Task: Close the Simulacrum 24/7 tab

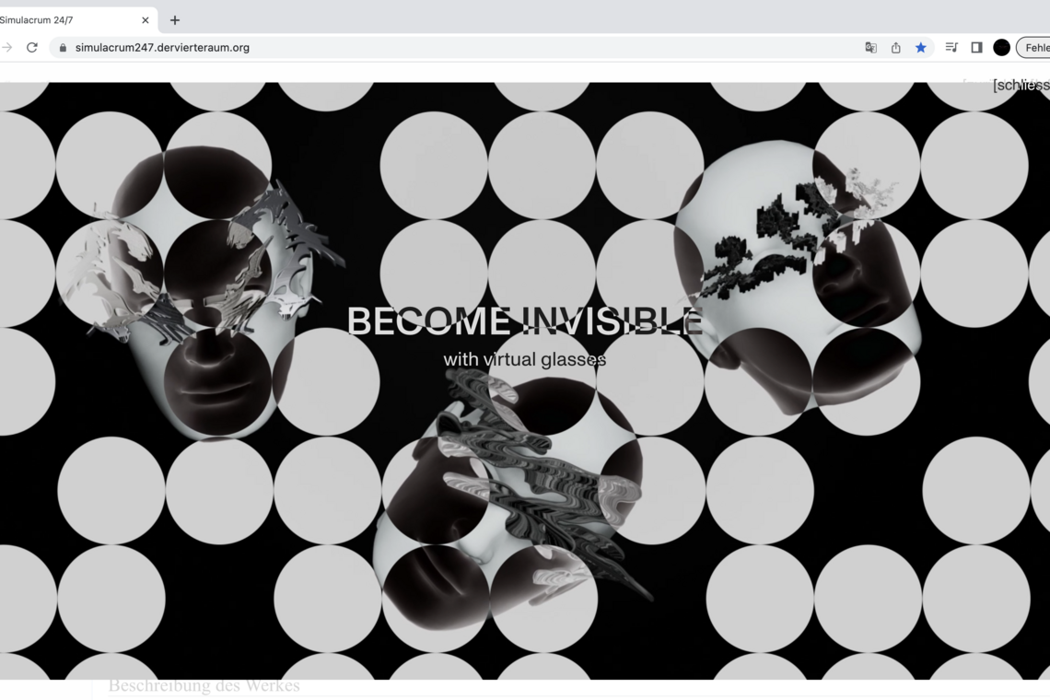Action: pyautogui.click(x=145, y=20)
